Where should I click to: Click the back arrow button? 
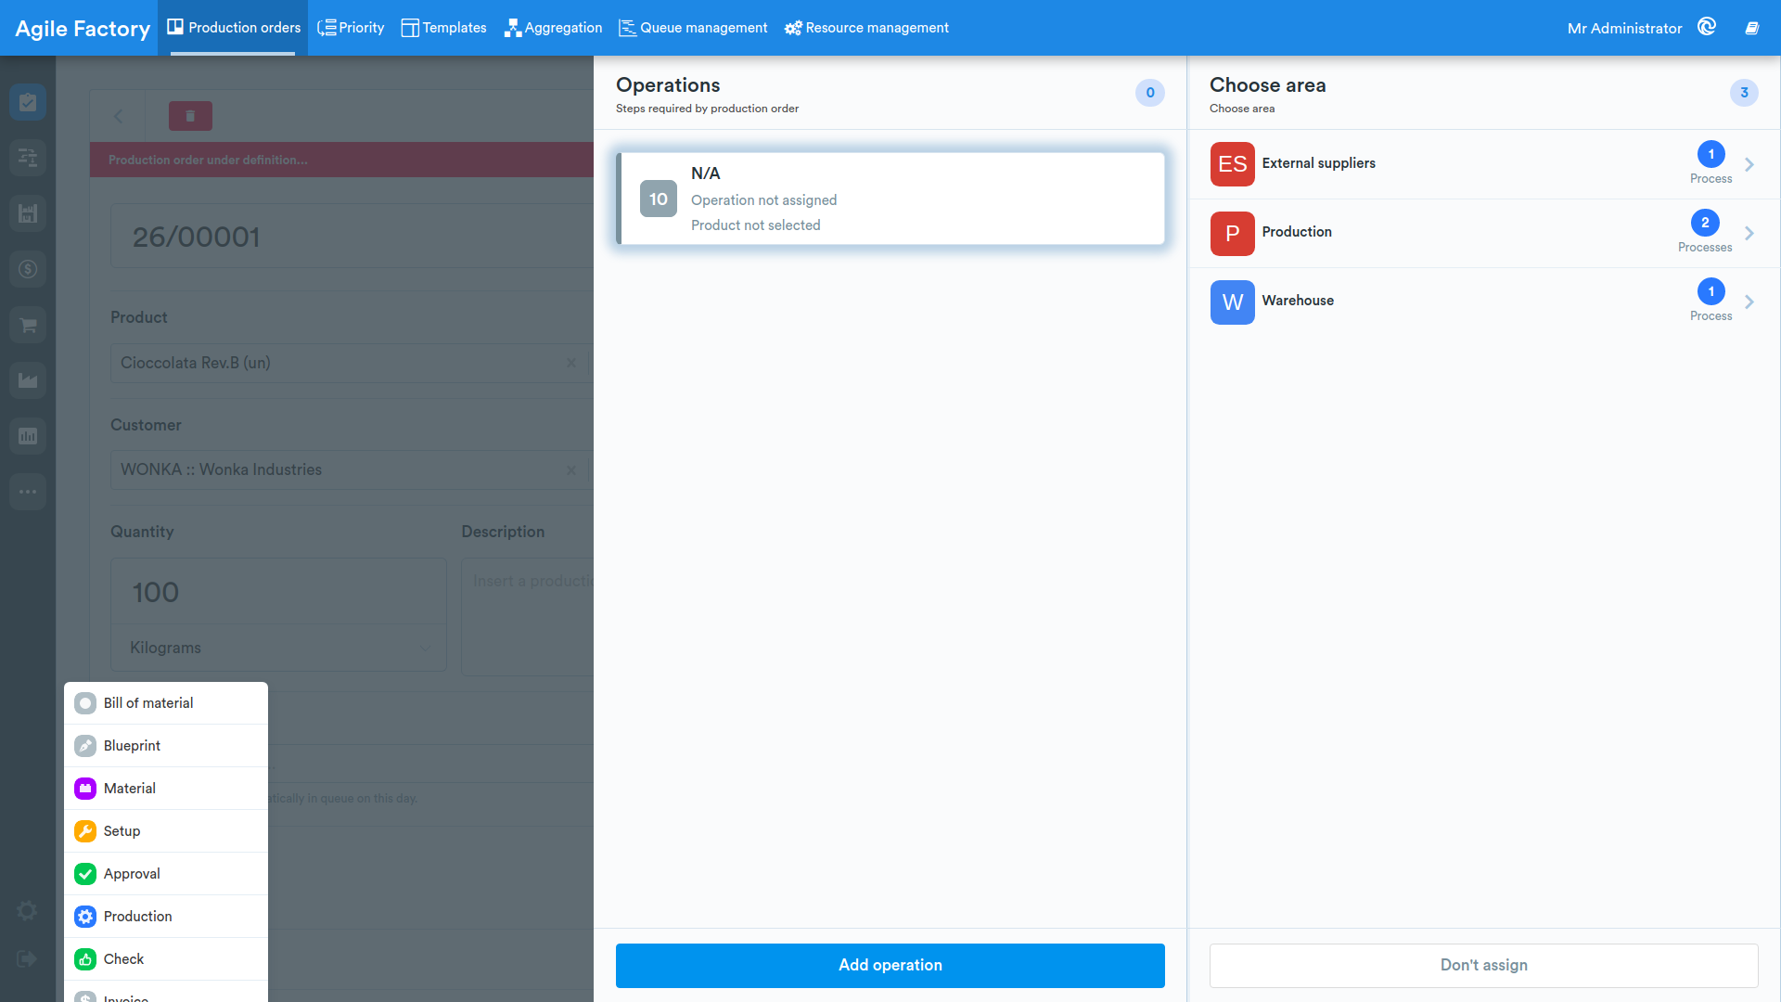118,116
